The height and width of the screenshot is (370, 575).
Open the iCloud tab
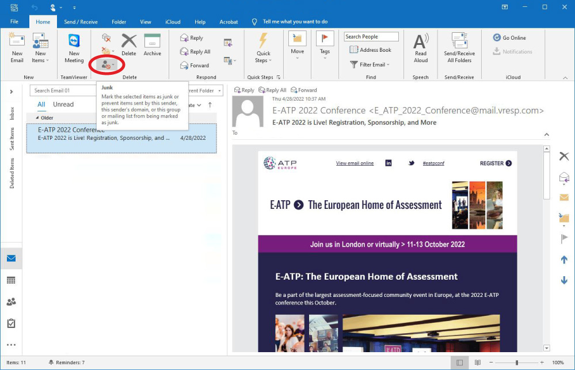173,22
